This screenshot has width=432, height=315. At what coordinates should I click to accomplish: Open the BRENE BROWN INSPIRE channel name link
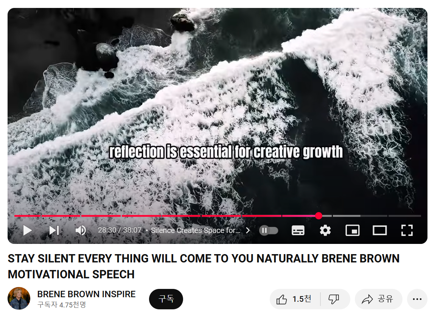click(87, 294)
